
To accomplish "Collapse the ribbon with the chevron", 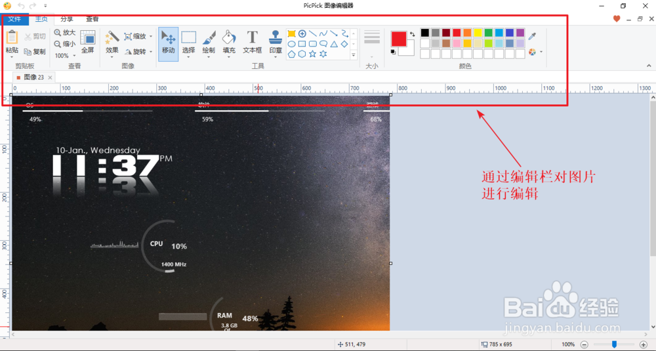I will coord(649,66).
